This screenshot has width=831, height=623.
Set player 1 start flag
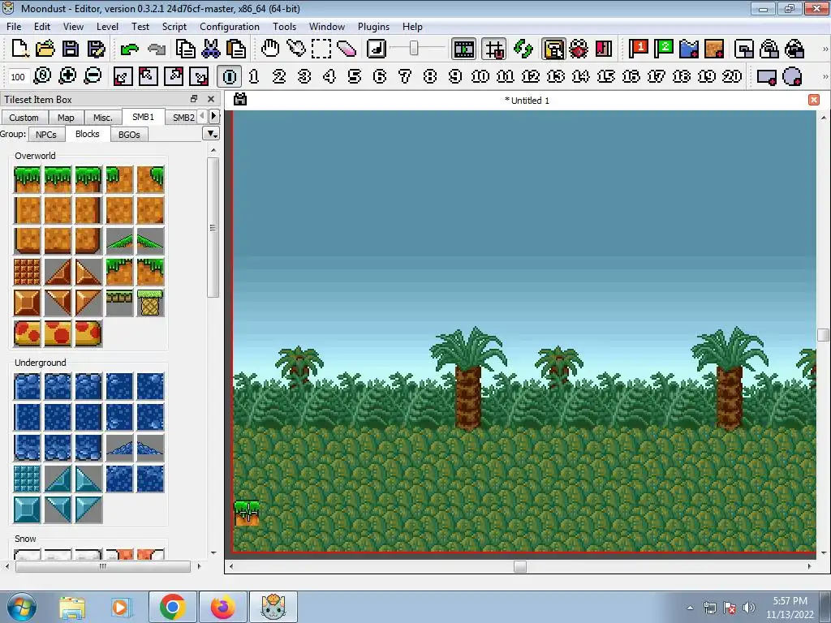[x=638, y=49]
